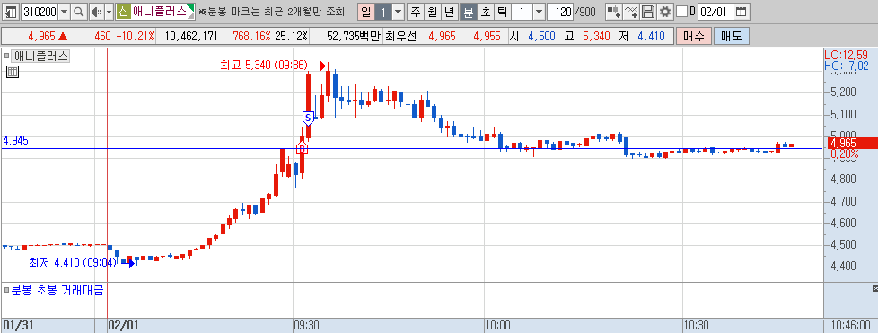Toggle the 애니플러스 series checkbox in chart
Image resolution: width=878 pixels, height=333 pixels.
tap(7, 56)
